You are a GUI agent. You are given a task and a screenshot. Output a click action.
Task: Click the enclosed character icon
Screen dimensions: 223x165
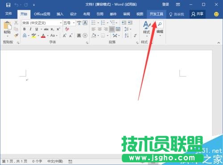click(85, 36)
